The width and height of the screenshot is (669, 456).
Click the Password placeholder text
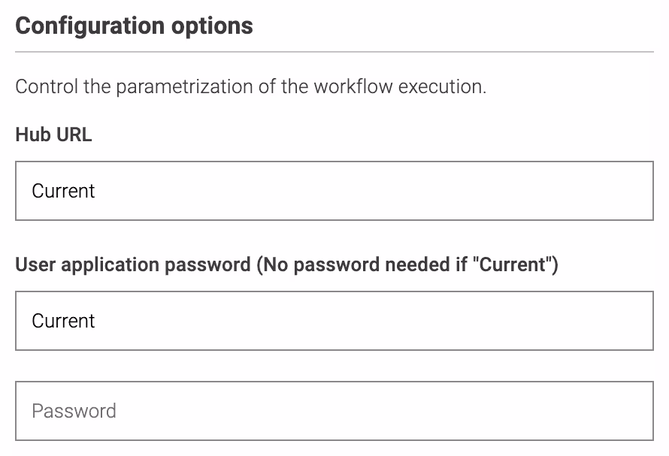pos(73,411)
